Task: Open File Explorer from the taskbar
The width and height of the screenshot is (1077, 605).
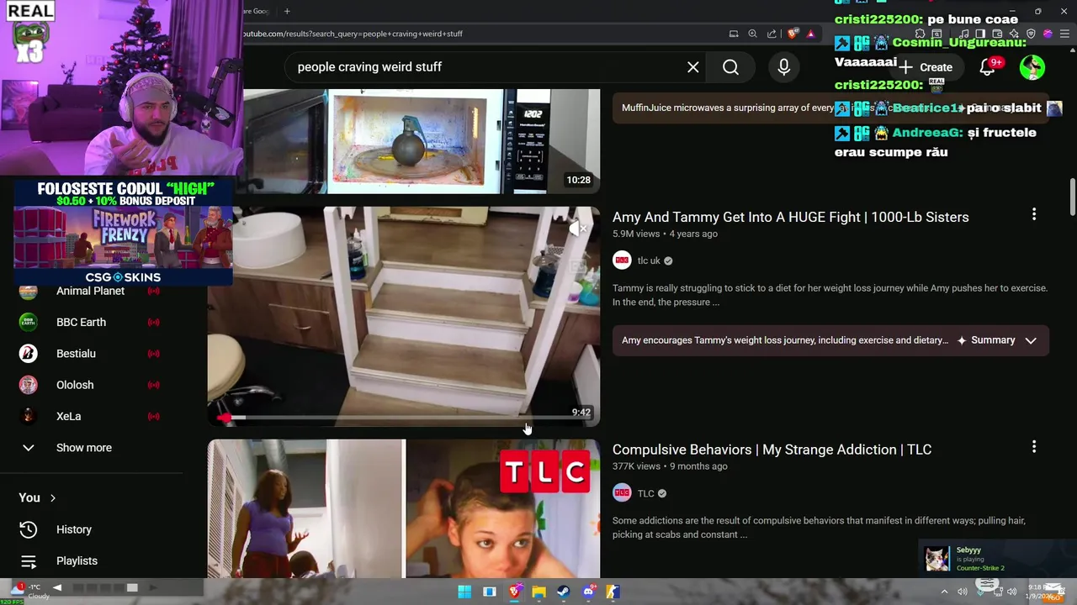Action: (x=538, y=592)
